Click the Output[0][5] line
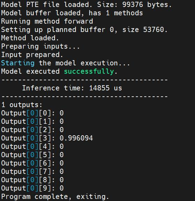Screen dimensions: 195x201 coord(32,155)
